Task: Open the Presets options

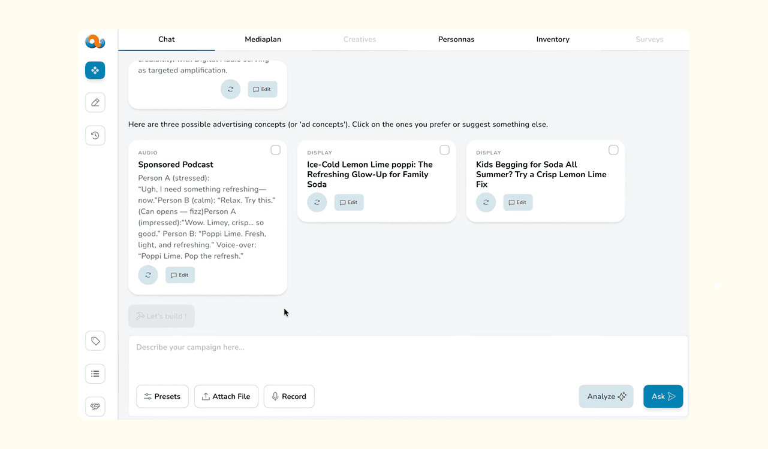Action: pos(162,396)
